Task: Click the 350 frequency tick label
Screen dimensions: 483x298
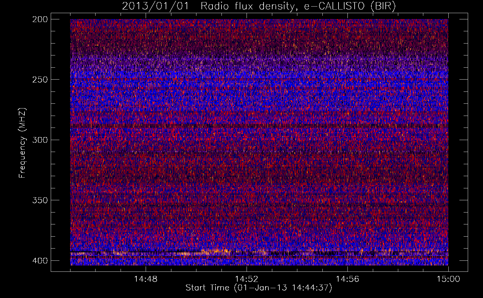Action: 40,200
